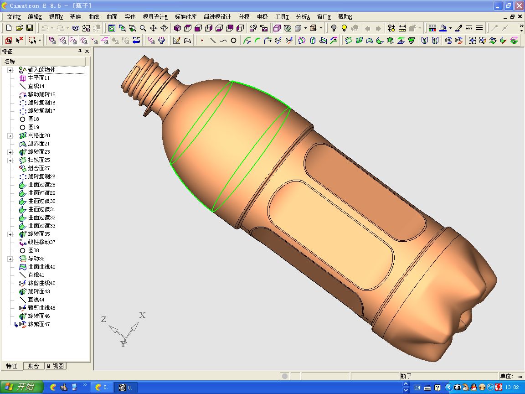Switch to the 集合 tab
The image size is (525, 394).
[33, 366]
